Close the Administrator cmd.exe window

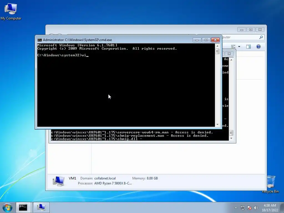click(x=215, y=40)
